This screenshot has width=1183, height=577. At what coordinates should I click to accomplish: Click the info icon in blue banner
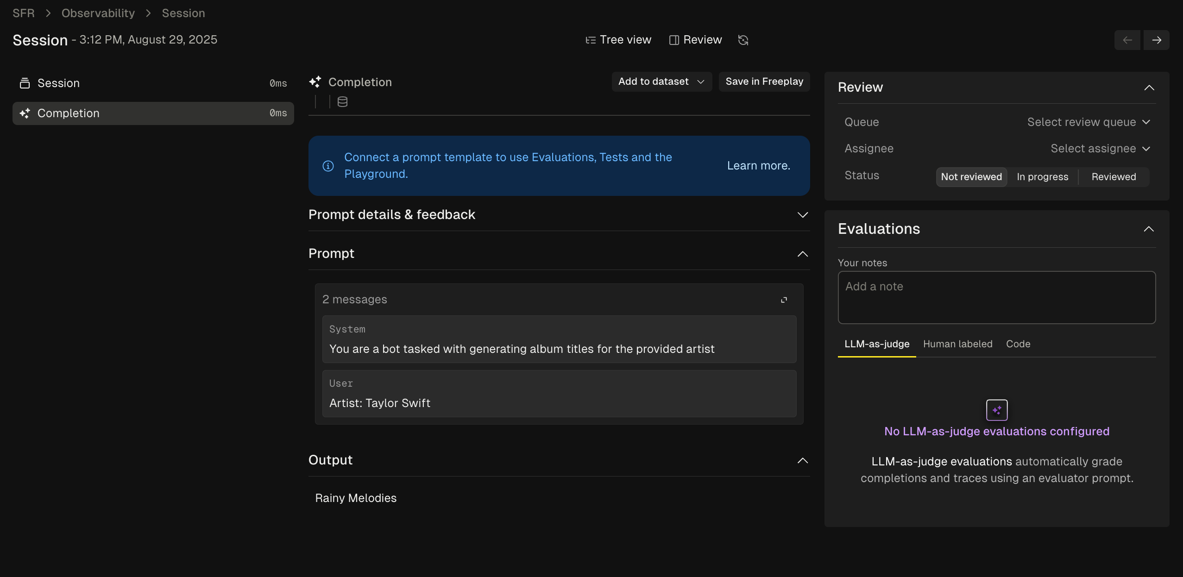(x=328, y=166)
